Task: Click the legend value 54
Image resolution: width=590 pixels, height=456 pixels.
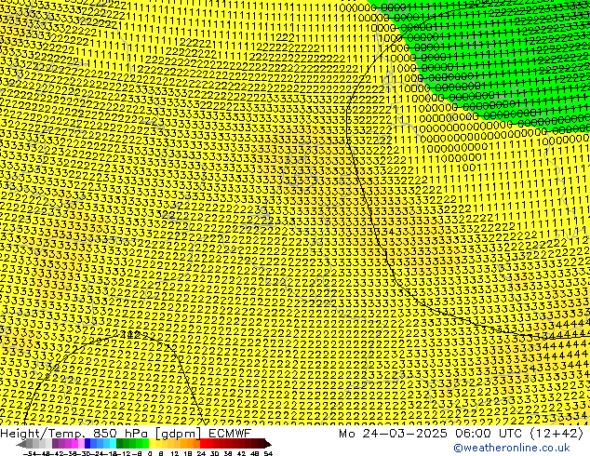Action: tap(268, 453)
